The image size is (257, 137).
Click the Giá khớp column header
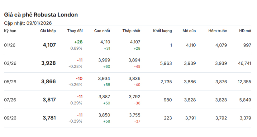[48, 31]
